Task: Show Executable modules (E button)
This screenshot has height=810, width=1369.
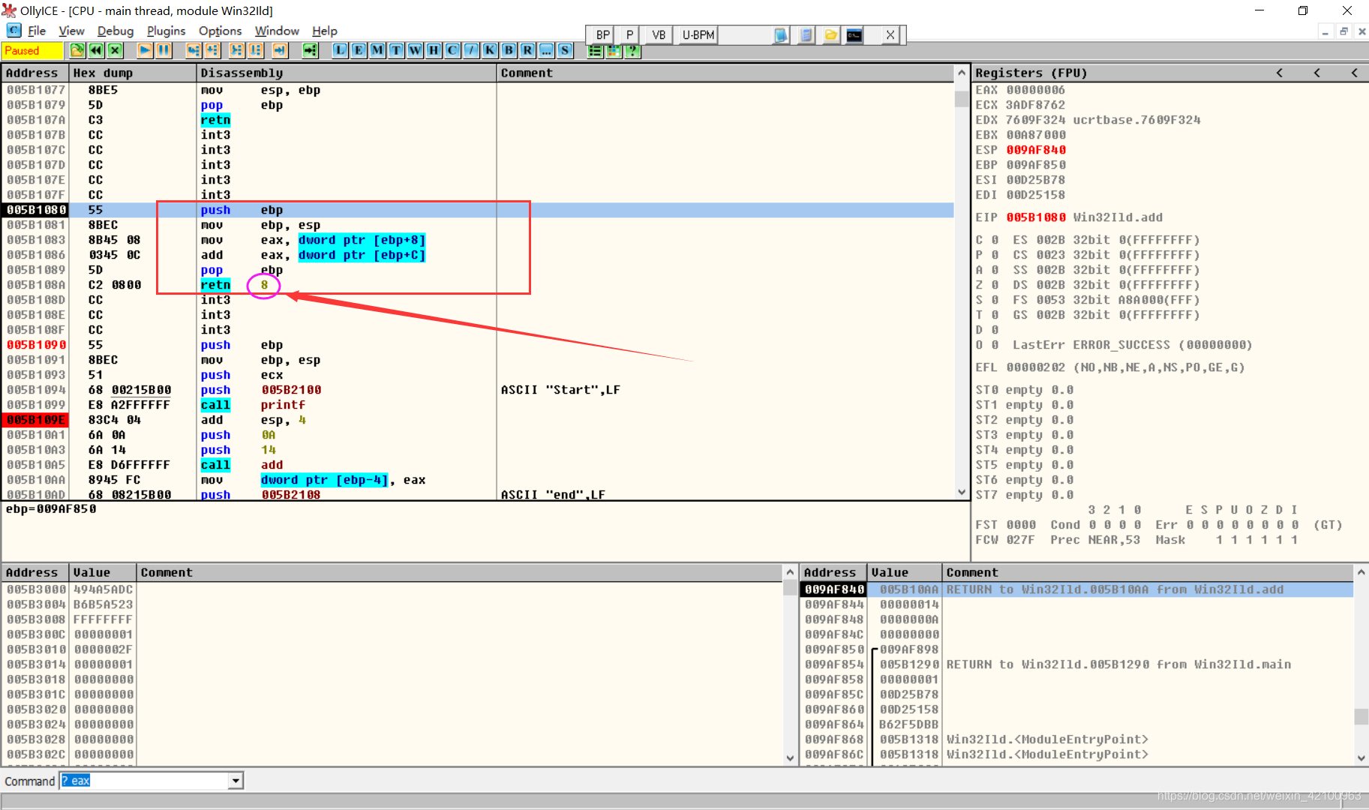Action: (359, 50)
